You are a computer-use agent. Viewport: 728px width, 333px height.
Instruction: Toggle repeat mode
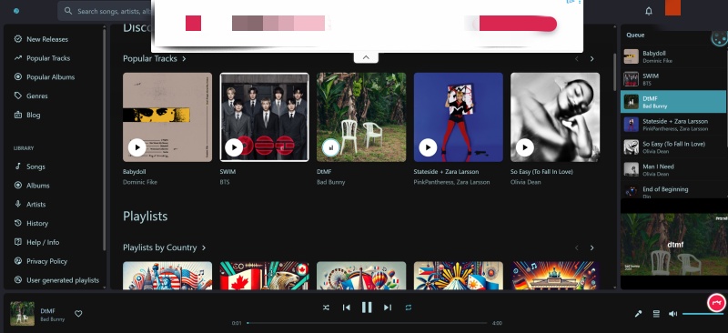(408, 308)
